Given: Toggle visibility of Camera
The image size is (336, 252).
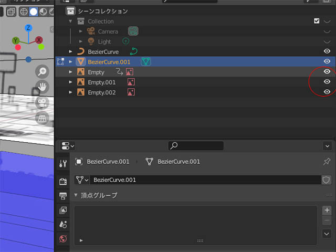Looking at the screenshot, I should [327, 31].
